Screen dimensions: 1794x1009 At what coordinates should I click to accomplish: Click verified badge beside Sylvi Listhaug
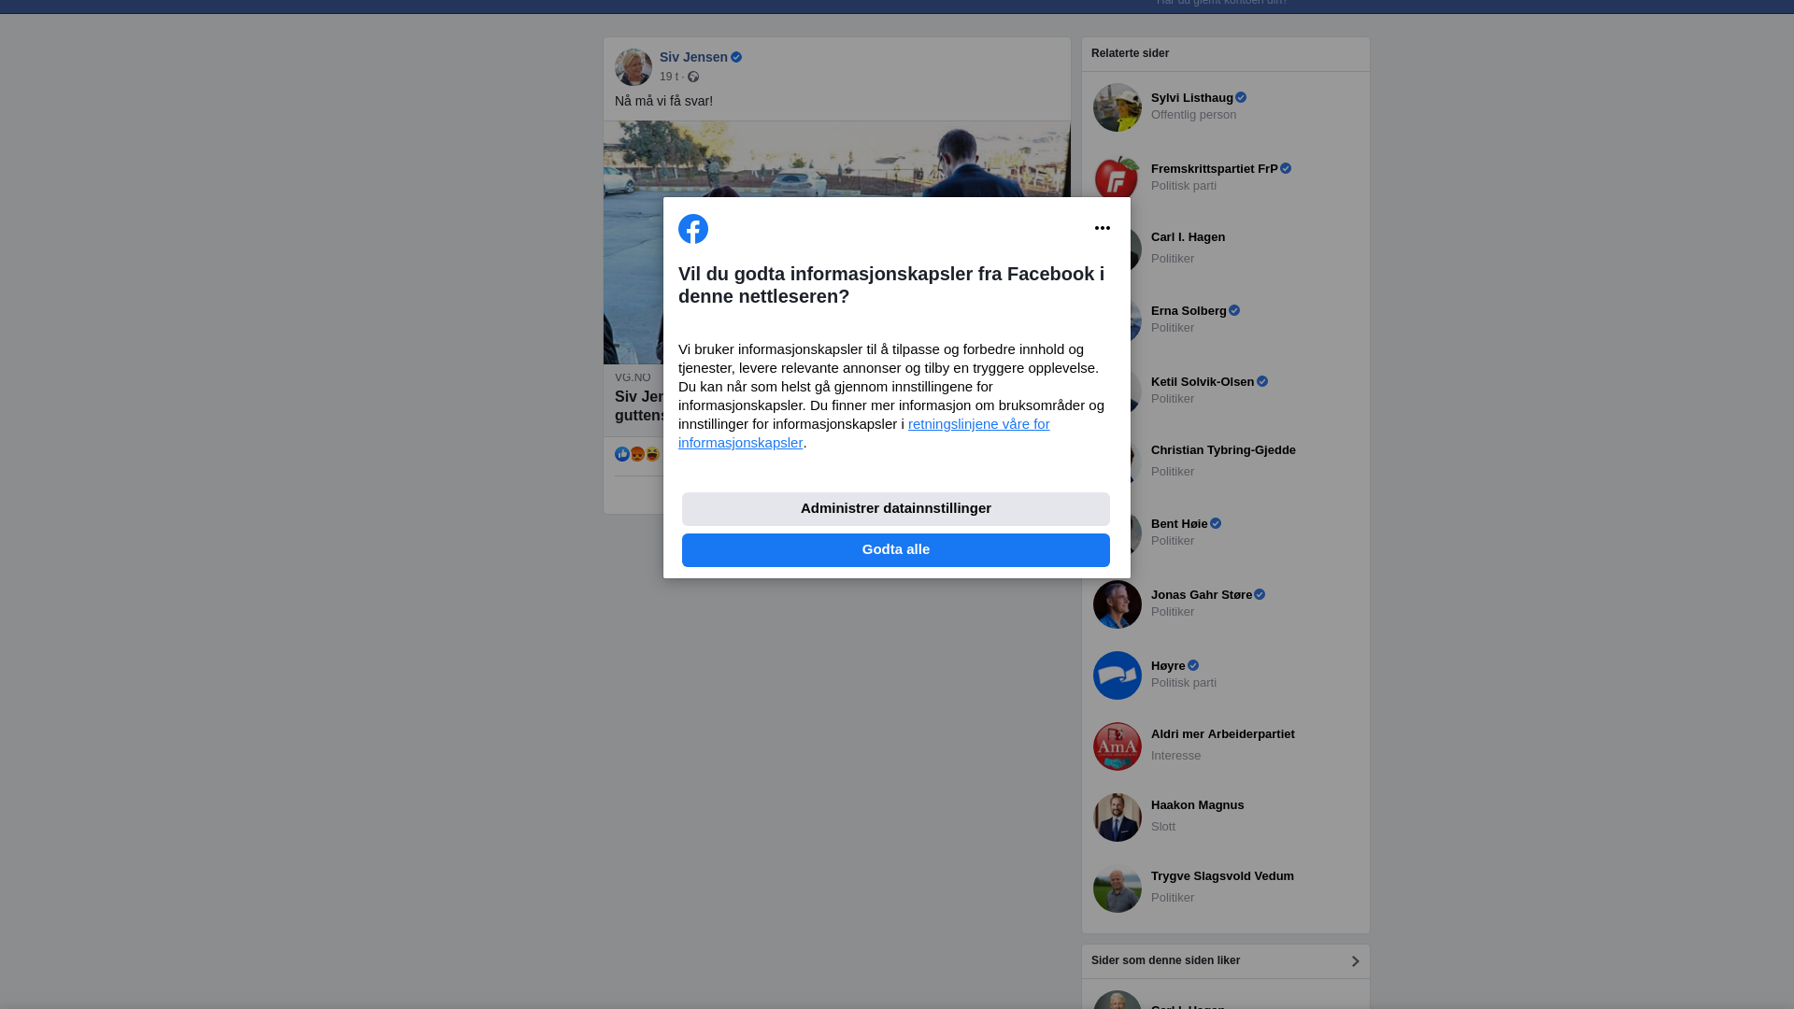[1241, 98]
